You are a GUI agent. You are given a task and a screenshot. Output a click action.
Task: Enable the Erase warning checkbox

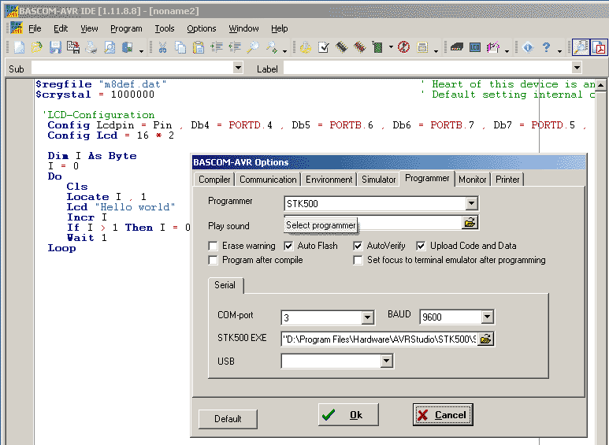pyautogui.click(x=213, y=246)
